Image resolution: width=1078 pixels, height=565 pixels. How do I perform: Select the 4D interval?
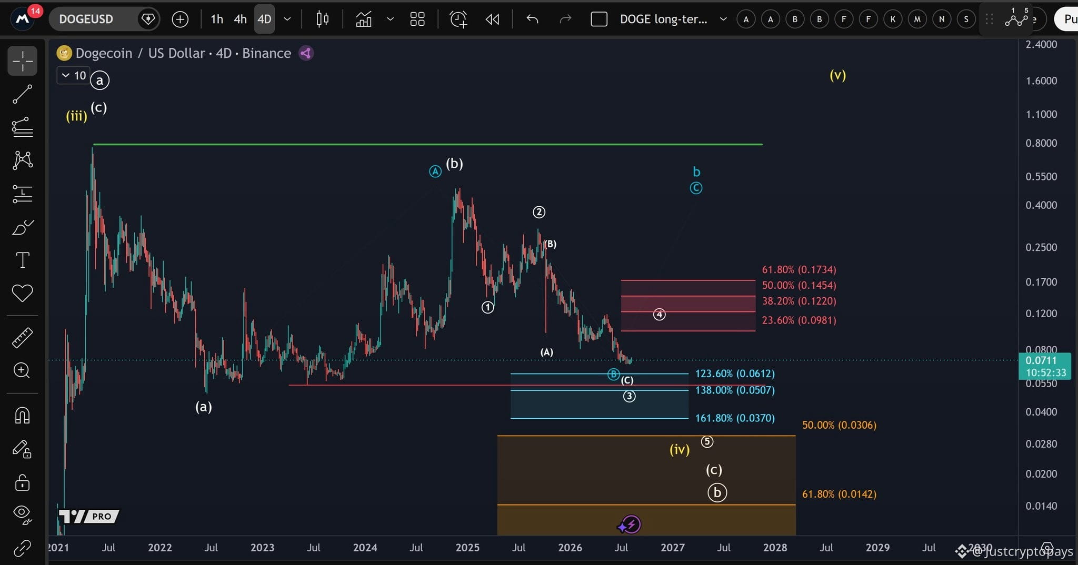tap(264, 19)
